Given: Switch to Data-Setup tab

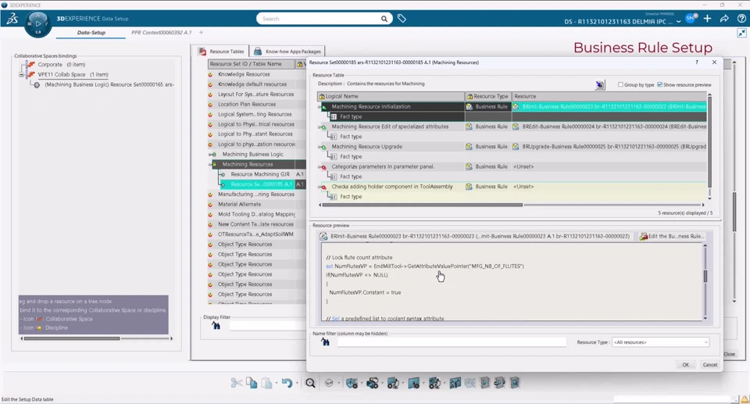Looking at the screenshot, I should [91, 33].
